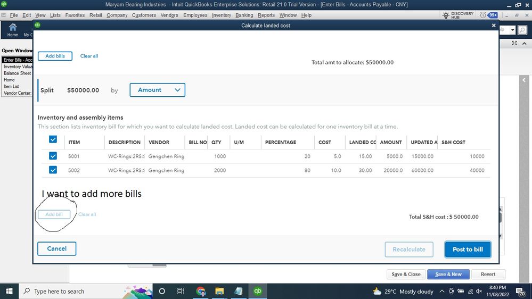Image resolution: width=532 pixels, height=299 pixels.
Task: Select Inventory Valuation in Open Windows list
Action: tap(18, 67)
